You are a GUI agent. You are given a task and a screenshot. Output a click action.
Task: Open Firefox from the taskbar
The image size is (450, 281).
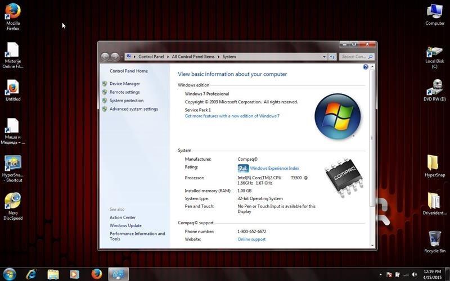click(x=97, y=274)
